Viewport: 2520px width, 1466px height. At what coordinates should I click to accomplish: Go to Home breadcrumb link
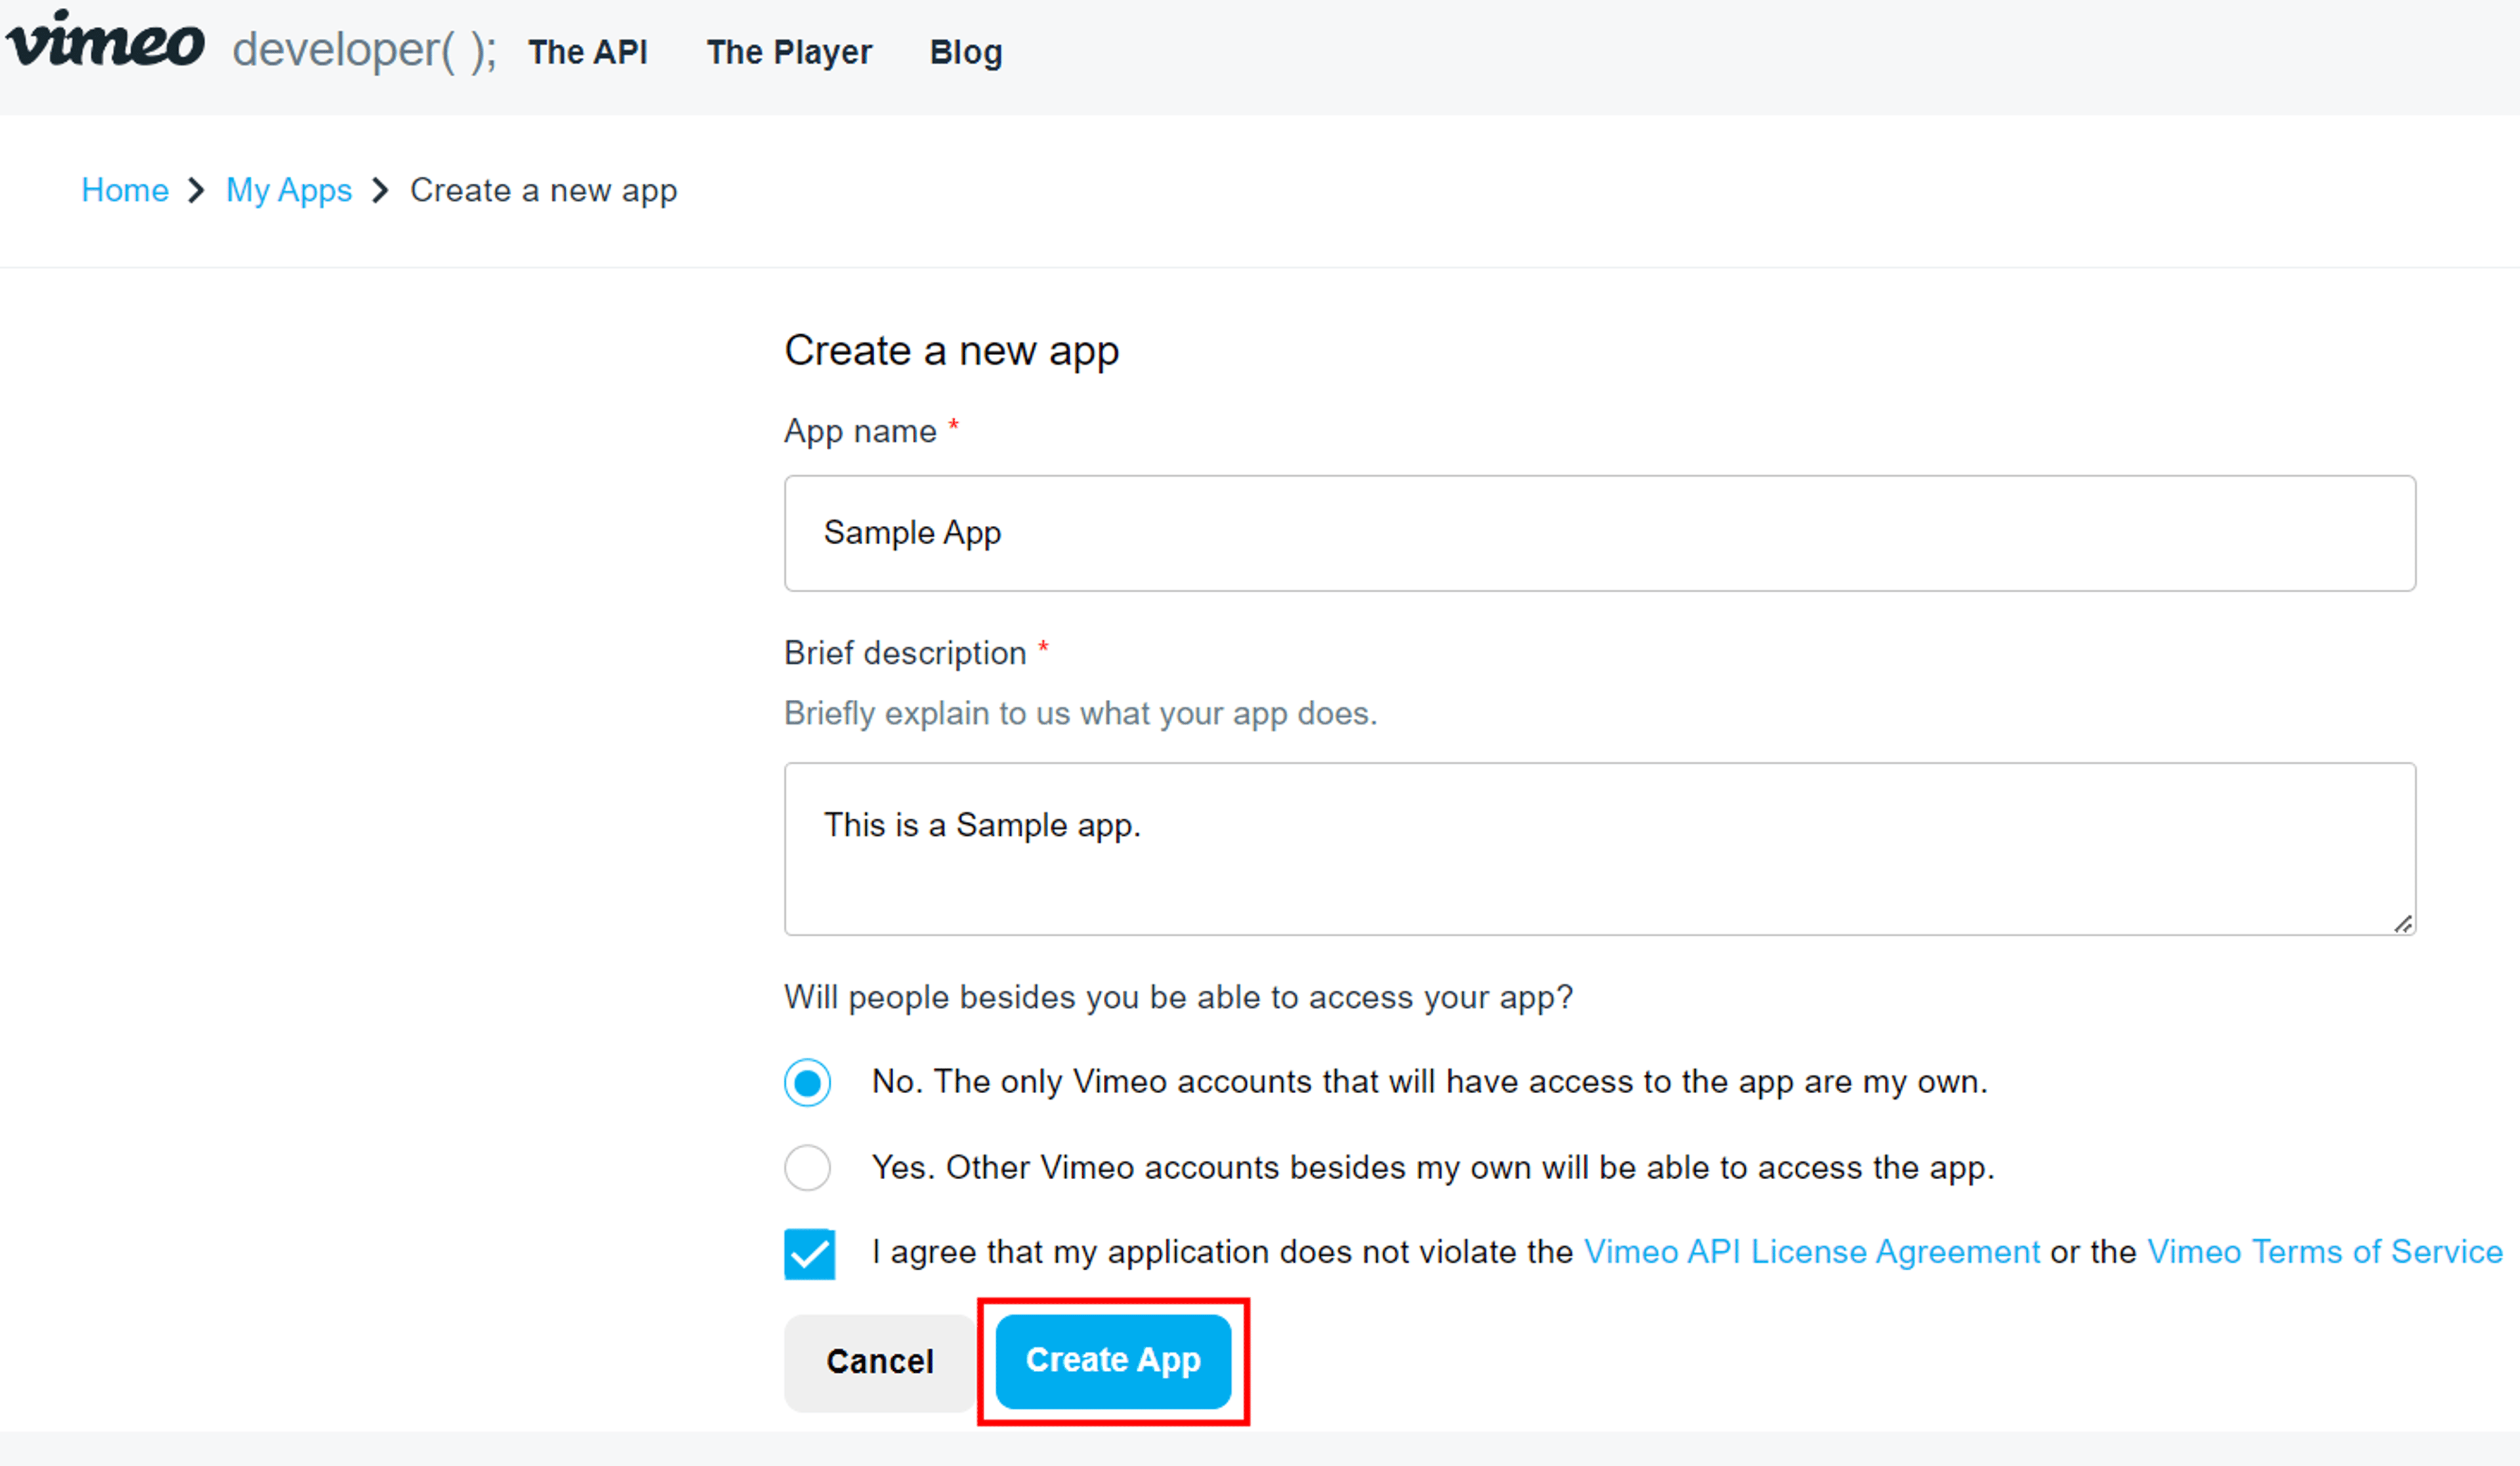[125, 190]
